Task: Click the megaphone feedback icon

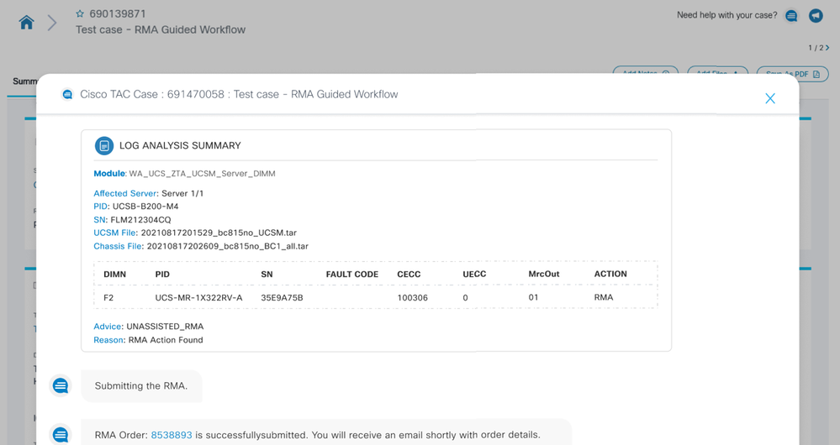Action: [x=816, y=15]
